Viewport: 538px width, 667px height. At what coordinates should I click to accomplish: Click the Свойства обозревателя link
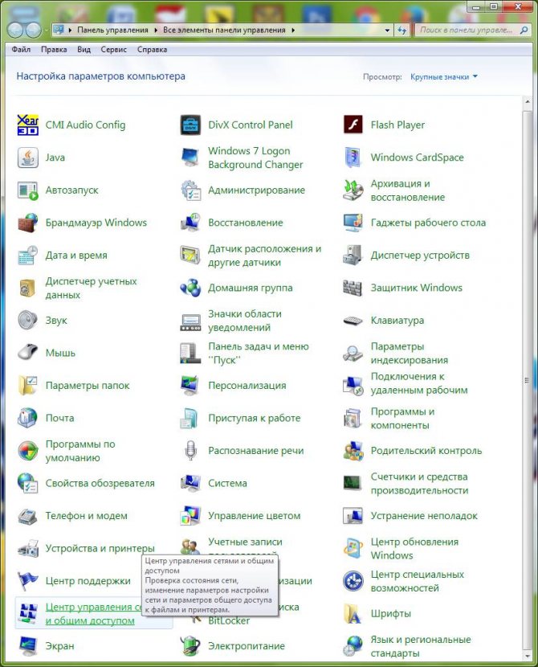click(x=100, y=483)
